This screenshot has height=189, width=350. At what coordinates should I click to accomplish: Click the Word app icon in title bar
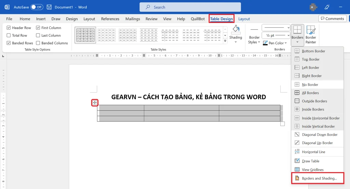pos(7,7)
